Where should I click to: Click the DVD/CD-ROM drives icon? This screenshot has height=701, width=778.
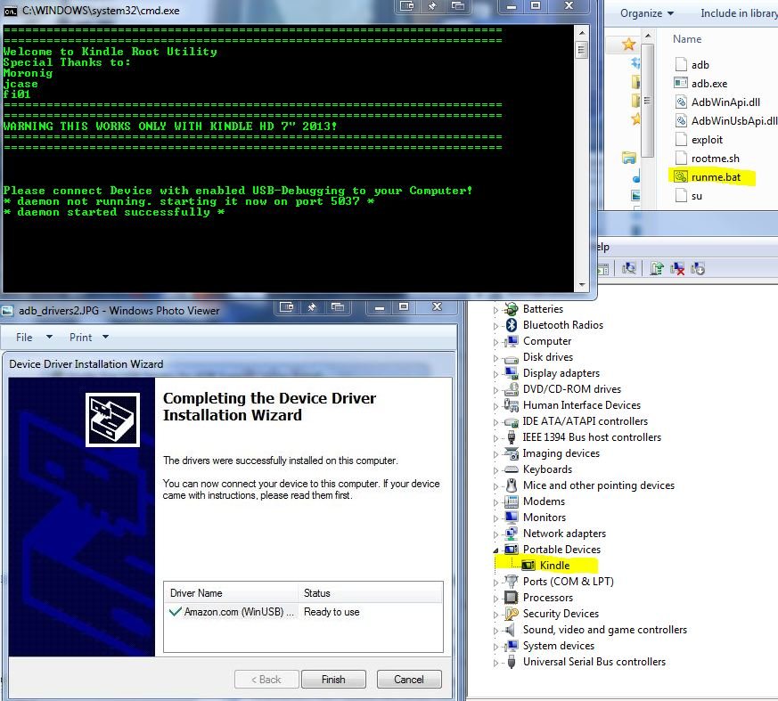point(511,389)
